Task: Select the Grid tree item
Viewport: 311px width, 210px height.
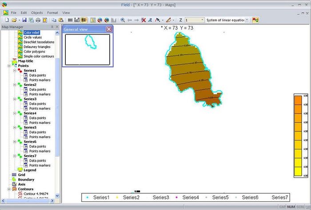Action: click(21, 175)
